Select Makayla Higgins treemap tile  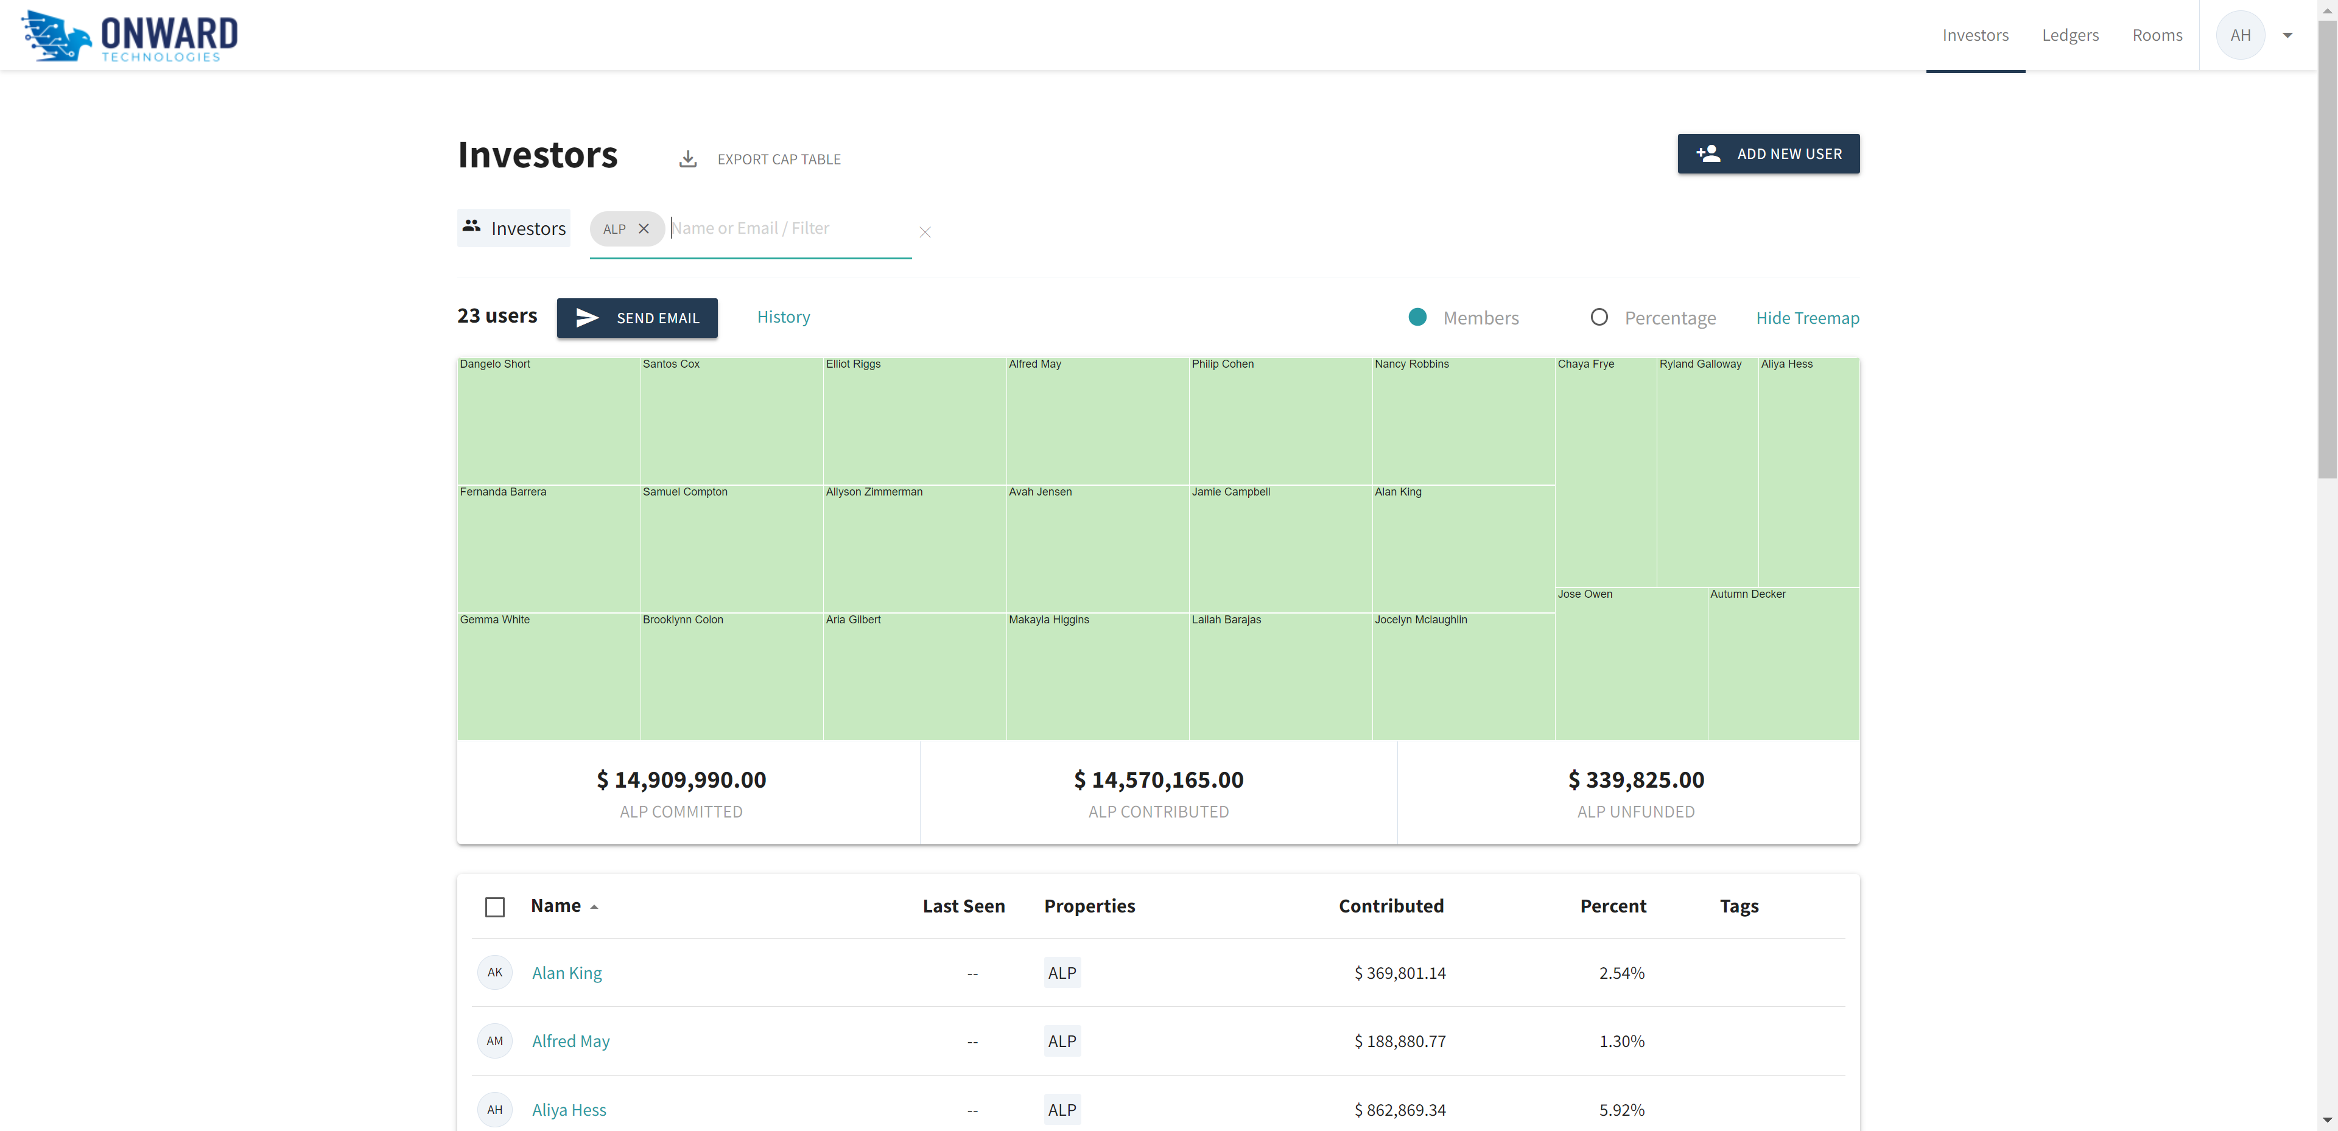pyautogui.click(x=1097, y=676)
